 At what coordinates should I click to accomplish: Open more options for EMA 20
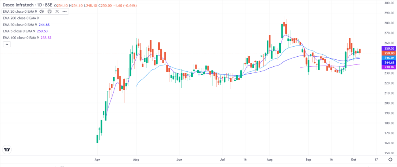(64, 12)
